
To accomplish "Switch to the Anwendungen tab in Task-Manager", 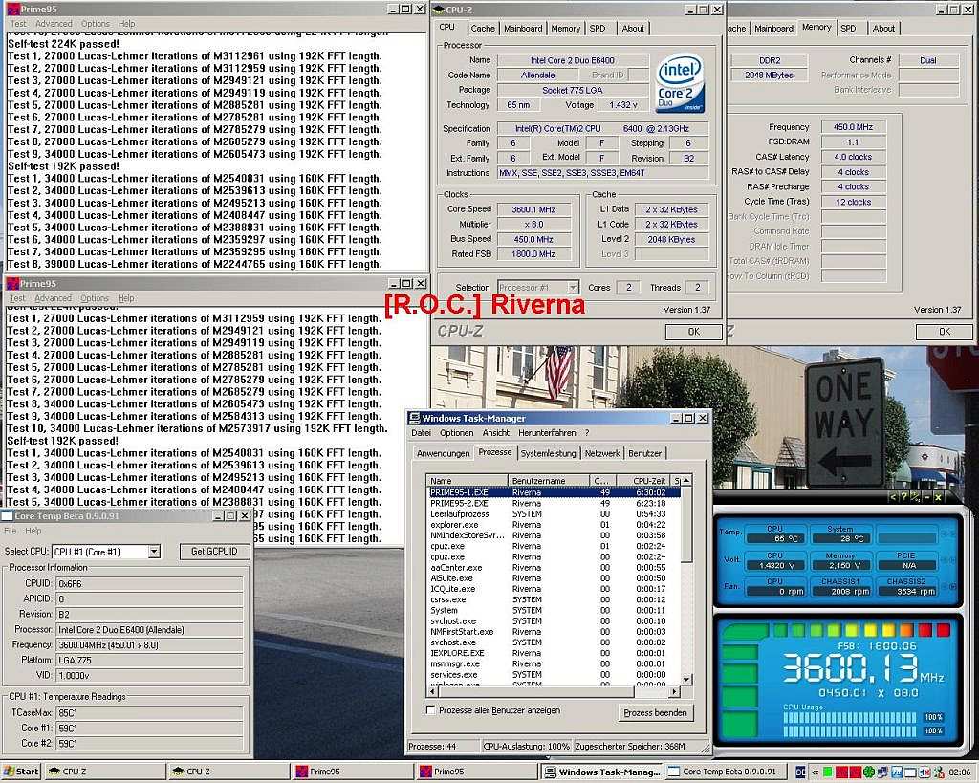I will [x=444, y=453].
